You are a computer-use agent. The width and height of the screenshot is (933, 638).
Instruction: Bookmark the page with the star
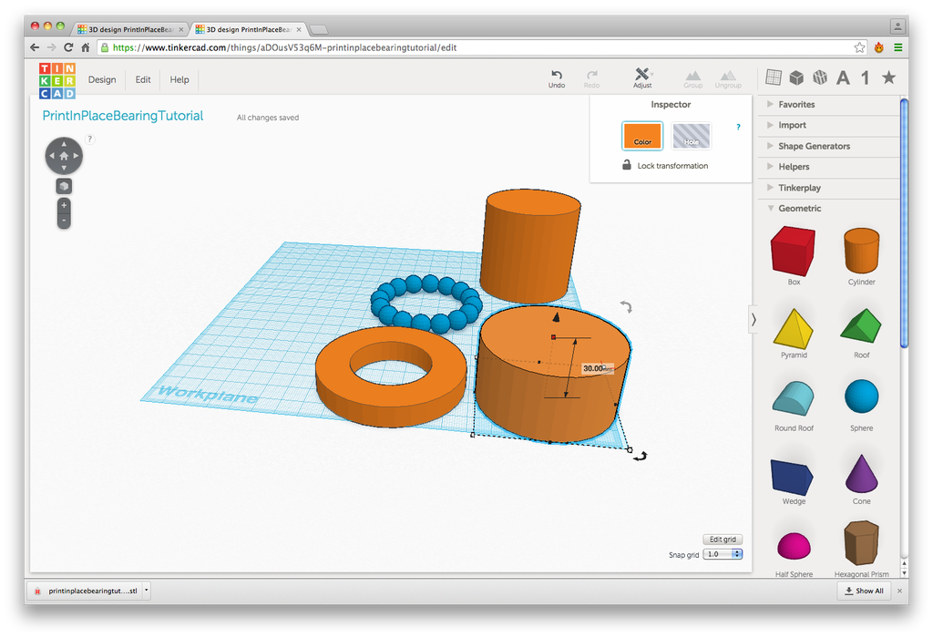859,47
